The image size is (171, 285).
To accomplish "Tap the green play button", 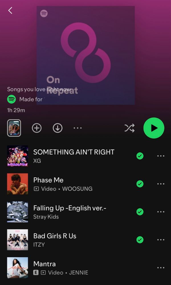I will (154, 128).
